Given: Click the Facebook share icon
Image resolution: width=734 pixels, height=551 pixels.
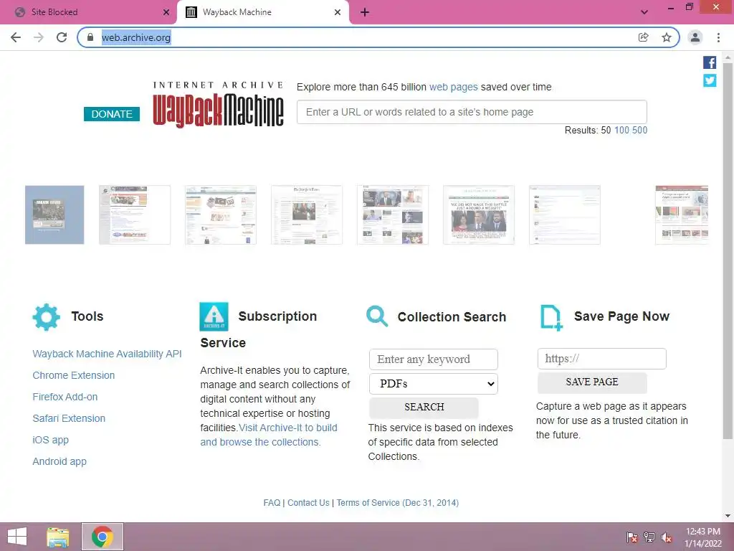Looking at the screenshot, I should point(710,62).
